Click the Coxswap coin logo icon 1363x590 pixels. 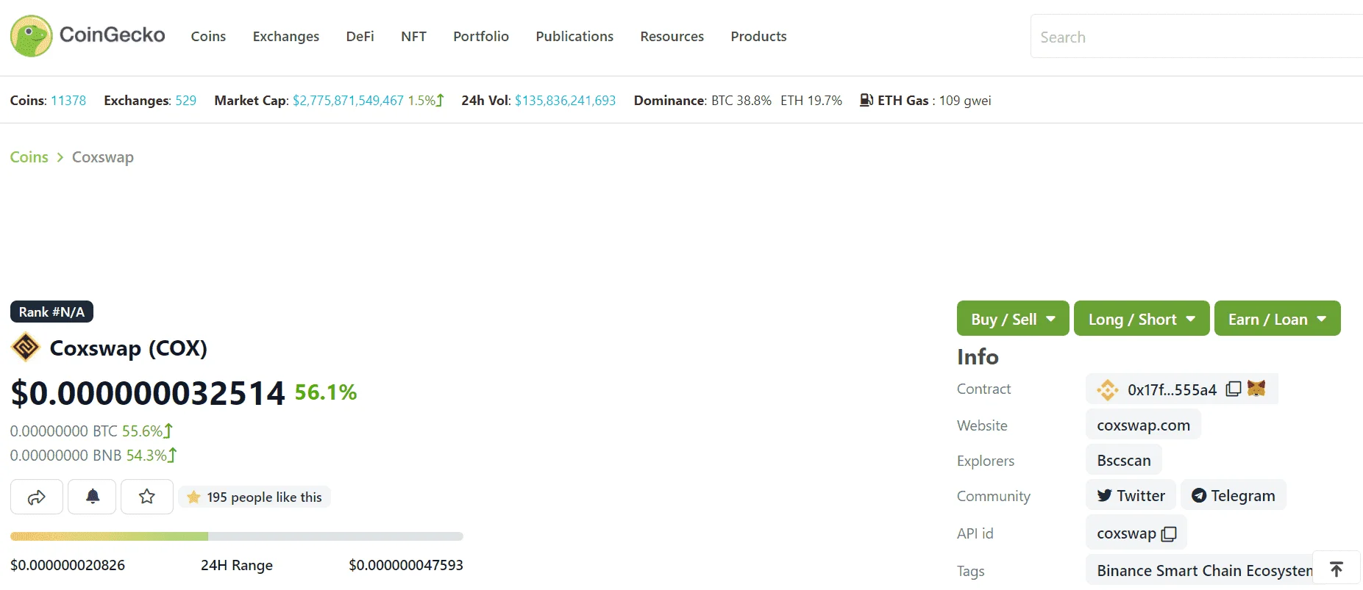click(26, 348)
